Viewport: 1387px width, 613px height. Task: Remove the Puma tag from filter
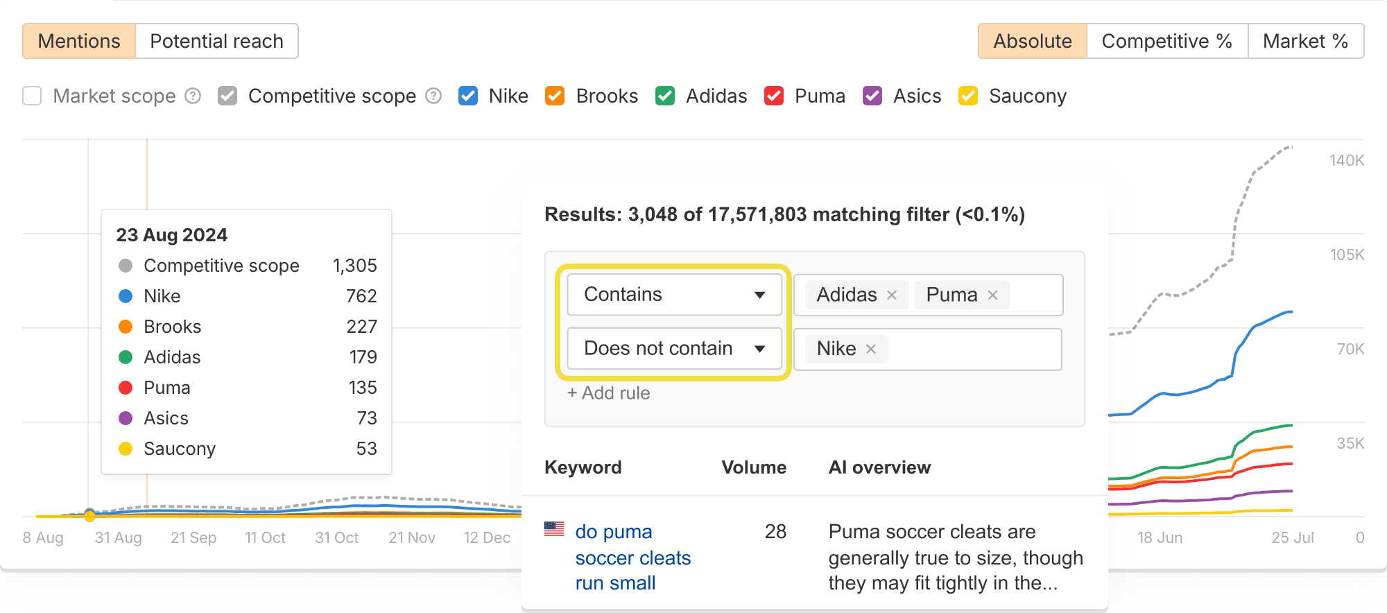point(992,295)
